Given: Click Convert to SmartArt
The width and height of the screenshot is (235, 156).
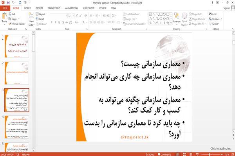Looking at the screenshot, I should coord(134,24).
